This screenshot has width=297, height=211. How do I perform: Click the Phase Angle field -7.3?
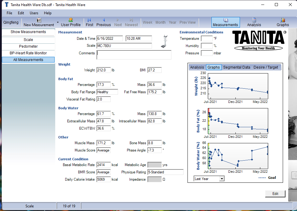point(154,150)
